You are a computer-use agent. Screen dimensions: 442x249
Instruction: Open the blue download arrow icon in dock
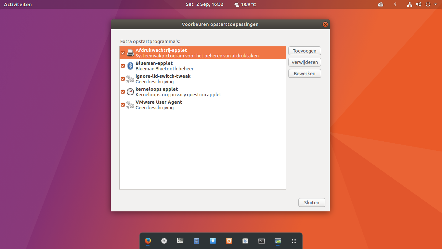(x=213, y=241)
